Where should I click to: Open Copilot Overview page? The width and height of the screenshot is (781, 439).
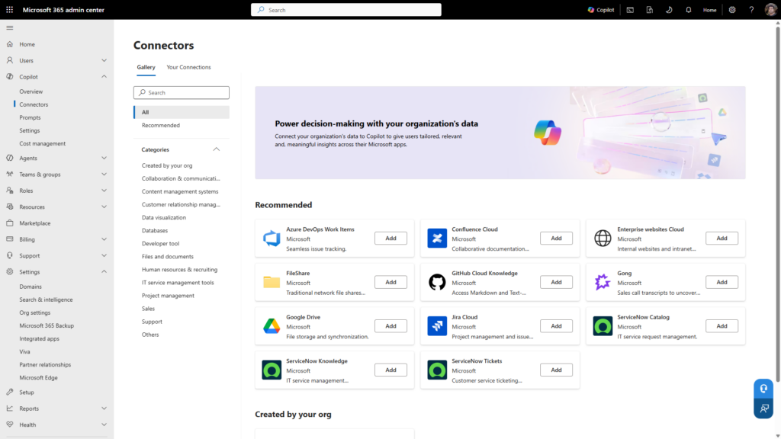click(x=31, y=91)
